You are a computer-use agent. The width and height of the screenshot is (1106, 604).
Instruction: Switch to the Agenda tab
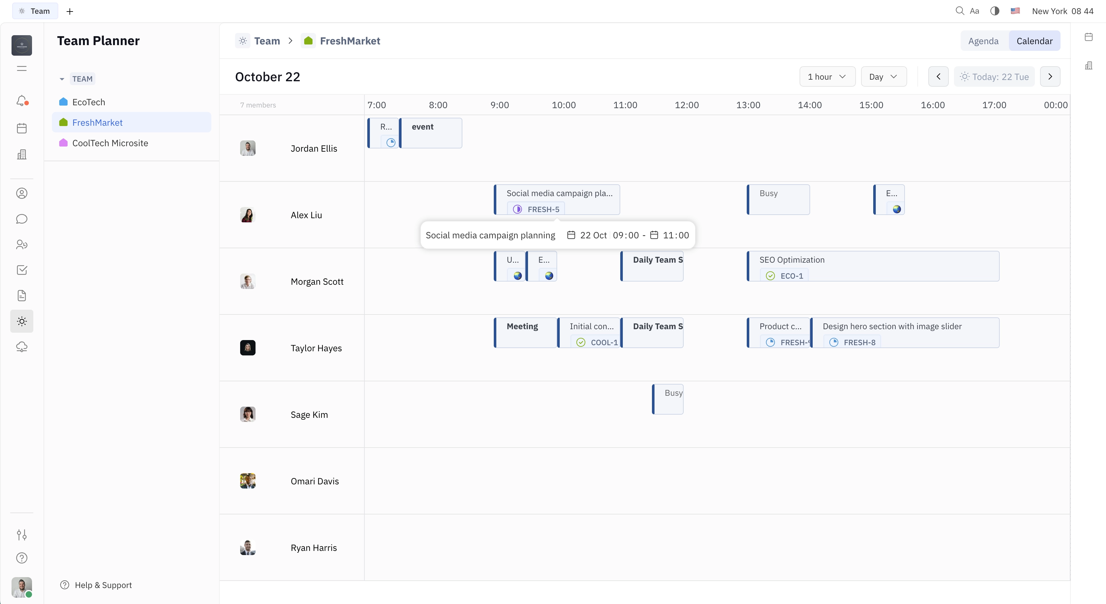(x=984, y=41)
